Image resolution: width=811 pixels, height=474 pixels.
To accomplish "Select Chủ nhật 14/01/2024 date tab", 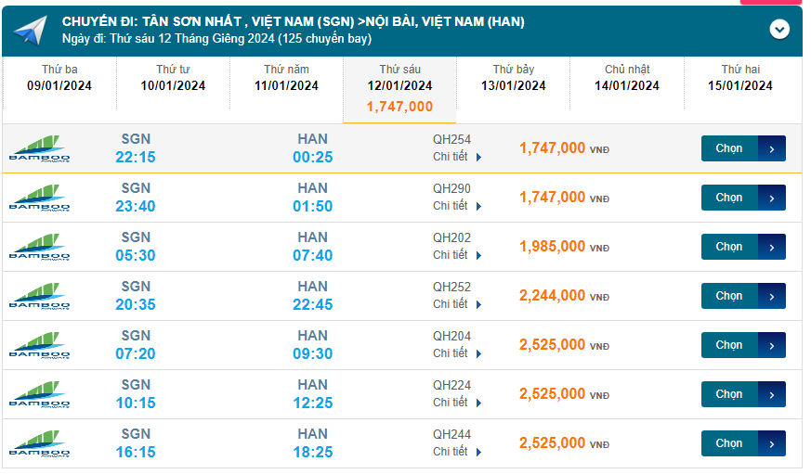I will tap(627, 78).
